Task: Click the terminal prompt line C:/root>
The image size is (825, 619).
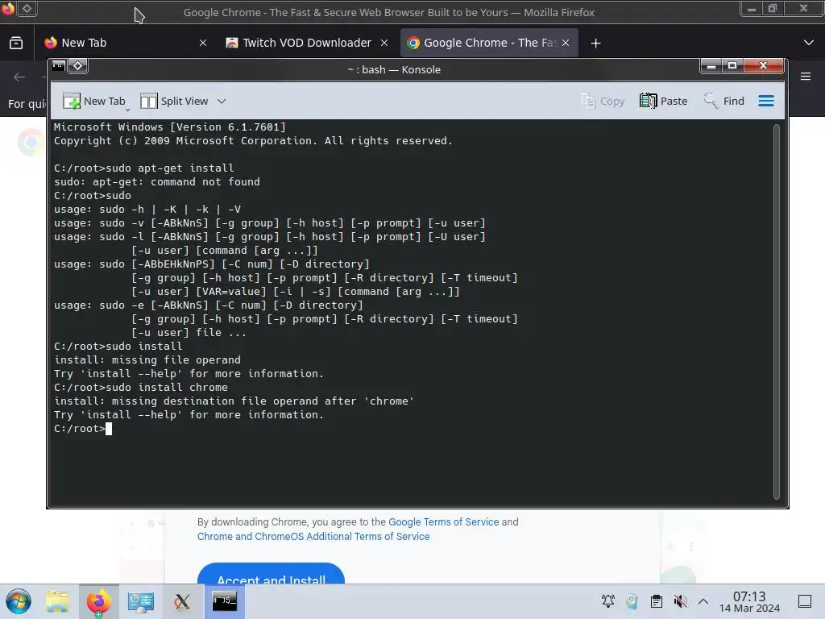Action: click(83, 429)
